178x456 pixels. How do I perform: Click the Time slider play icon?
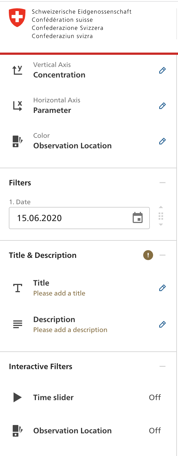[17, 397]
